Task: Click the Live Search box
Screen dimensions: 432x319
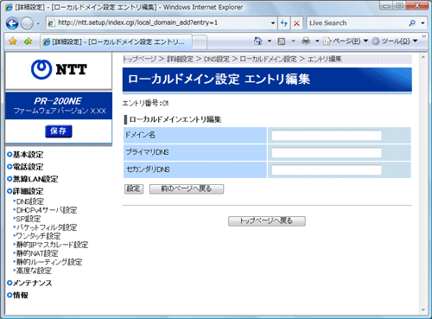Action: 357,23
